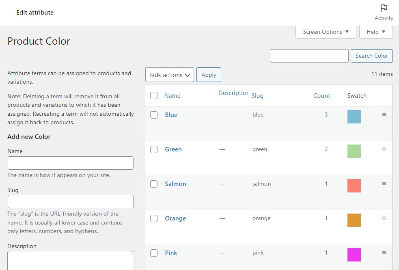Click the Search Color button
399x270 pixels.
click(371, 56)
